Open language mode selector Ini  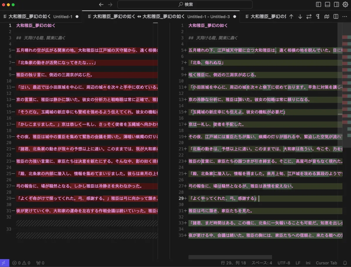click(308, 263)
